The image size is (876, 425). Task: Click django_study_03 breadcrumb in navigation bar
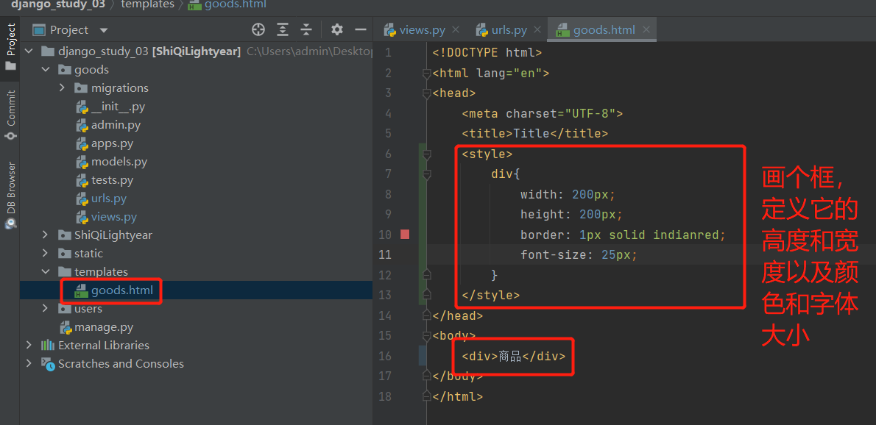58,4
